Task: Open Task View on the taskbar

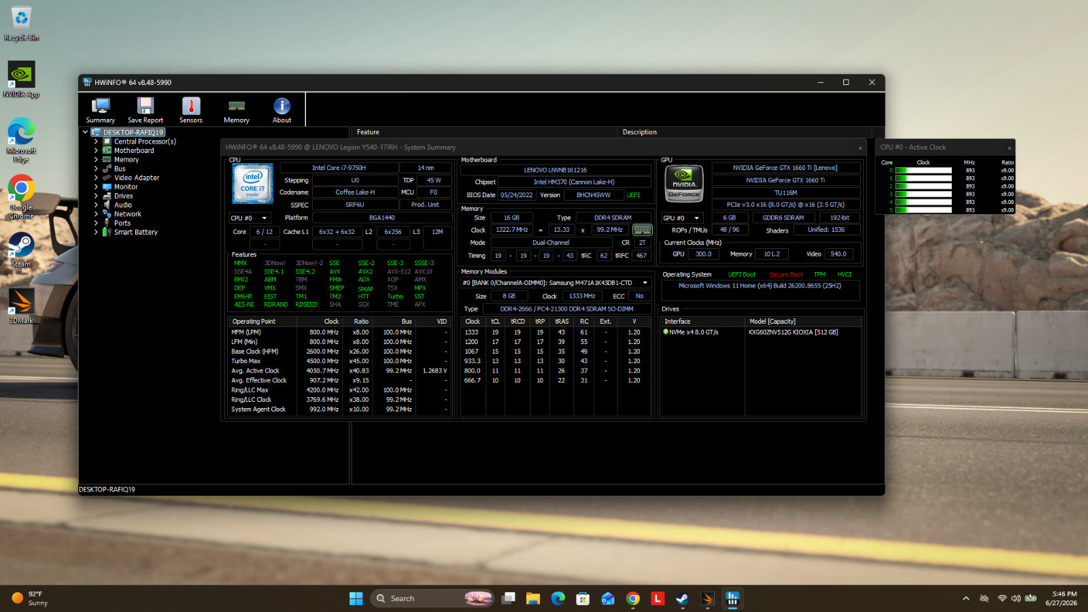Action: pyautogui.click(x=509, y=598)
